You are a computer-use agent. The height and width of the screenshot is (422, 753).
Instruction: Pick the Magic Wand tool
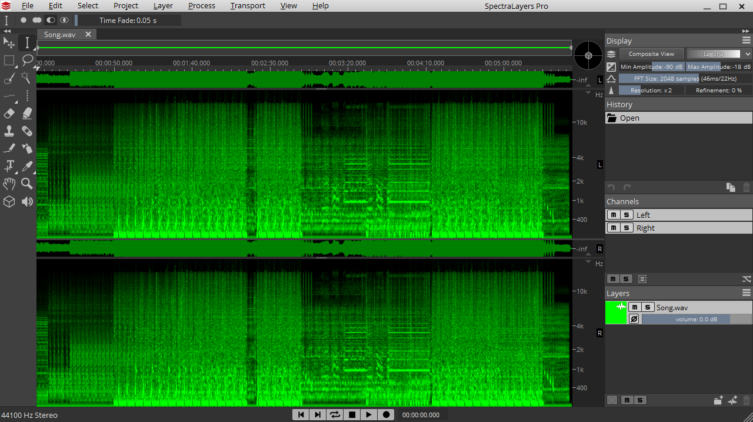(x=27, y=78)
